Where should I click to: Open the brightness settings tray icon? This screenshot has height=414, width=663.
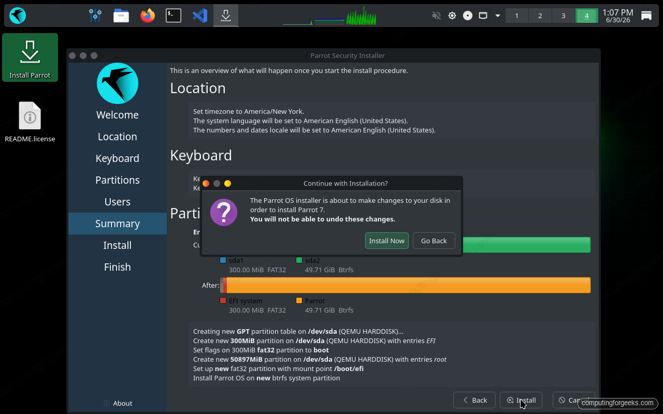452,16
